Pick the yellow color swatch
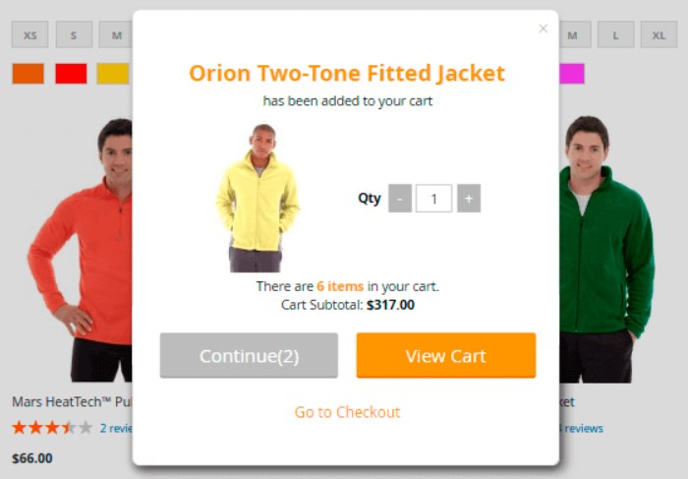 click(113, 74)
